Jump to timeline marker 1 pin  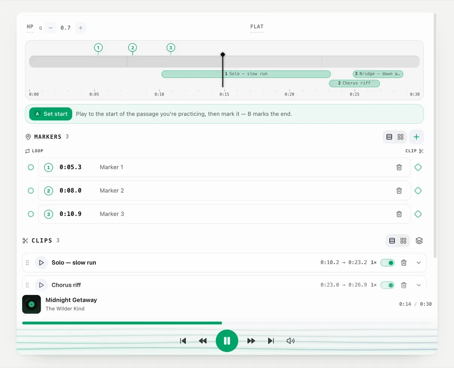pos(98,47)
